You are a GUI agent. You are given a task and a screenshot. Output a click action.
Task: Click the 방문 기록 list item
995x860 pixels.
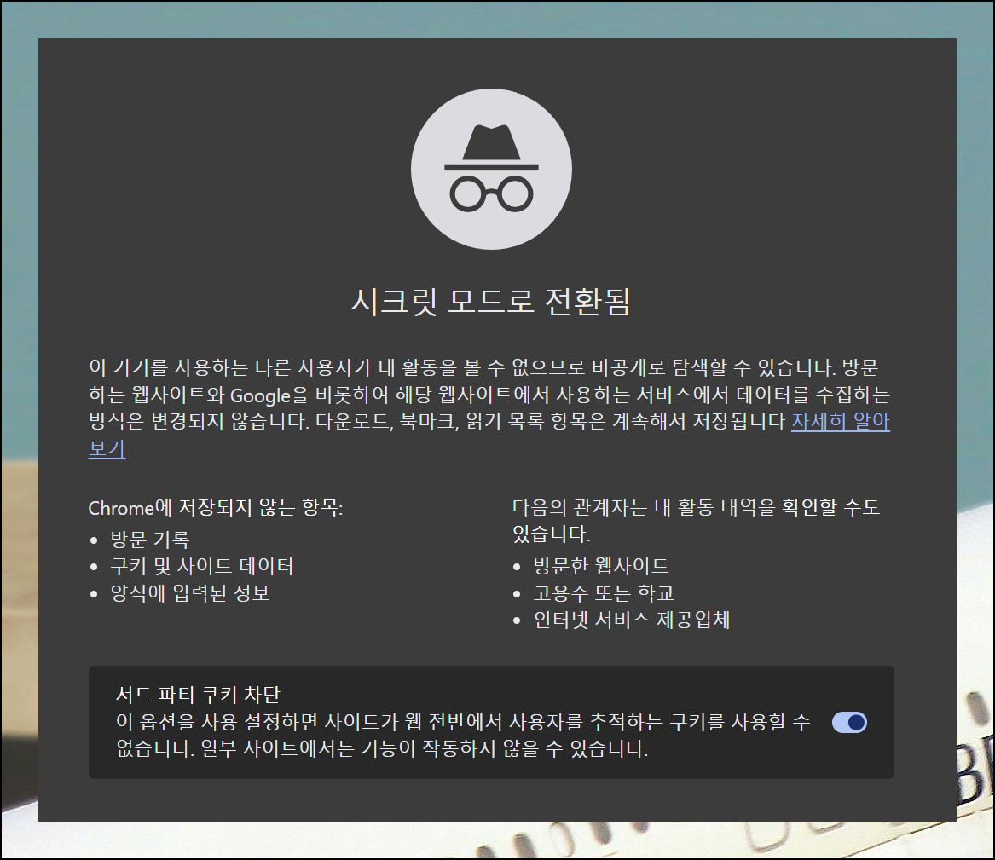pos(150,540)
